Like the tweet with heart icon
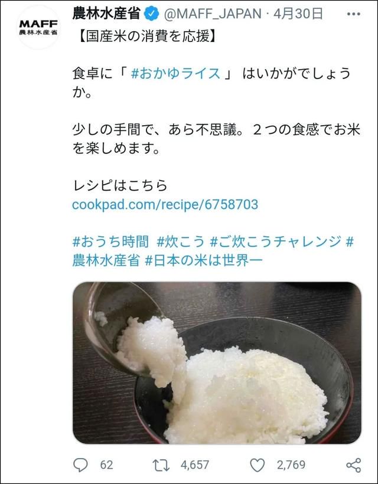The height and width of the screenshot is (484, 378). click(258, 465)
